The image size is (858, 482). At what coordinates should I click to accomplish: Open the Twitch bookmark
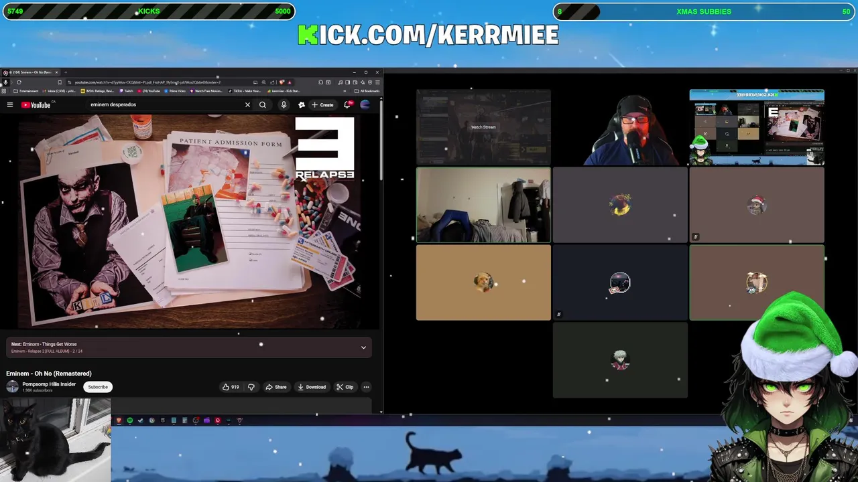[x=127, y=91]
